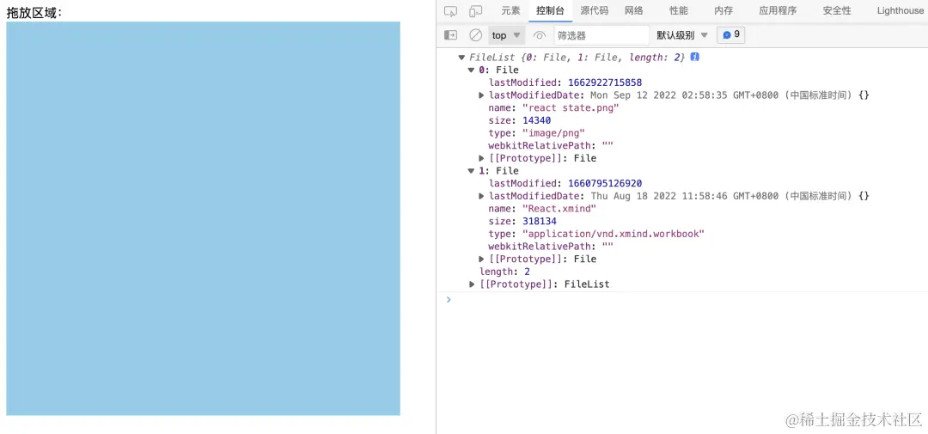Click the length: 2 row
This screenshot has height=434, width=928.
click(504, 272)
